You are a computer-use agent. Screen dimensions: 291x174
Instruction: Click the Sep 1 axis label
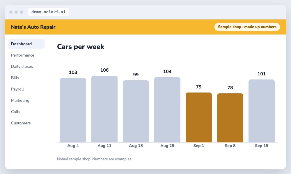tap(198, 146)
